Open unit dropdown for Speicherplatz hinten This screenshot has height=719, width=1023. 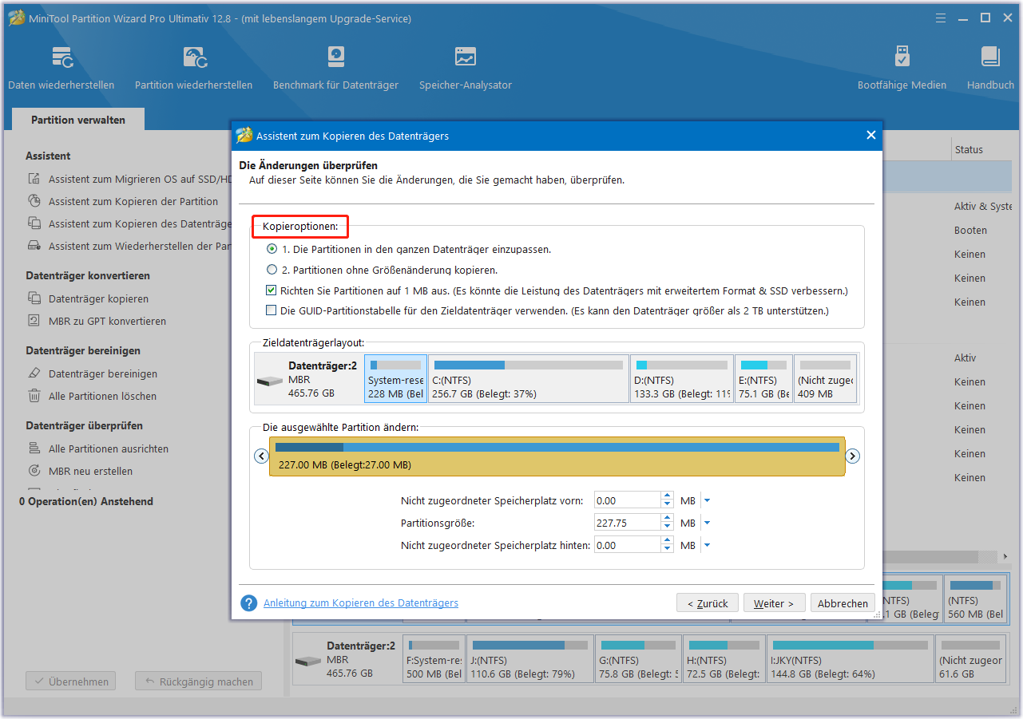[707, 545]
